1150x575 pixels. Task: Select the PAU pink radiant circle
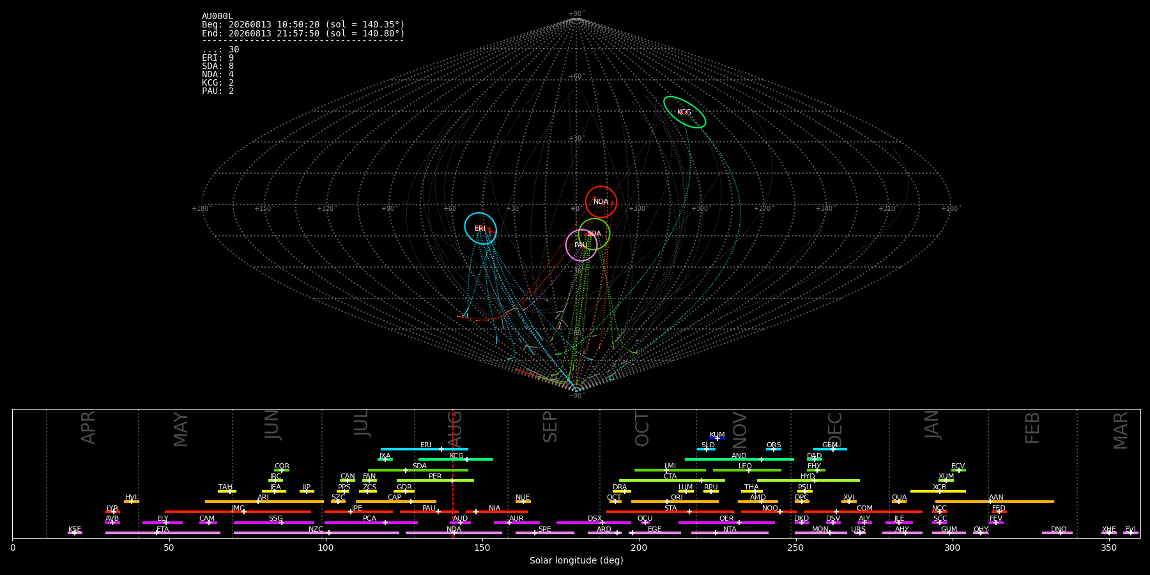[581, 245]
